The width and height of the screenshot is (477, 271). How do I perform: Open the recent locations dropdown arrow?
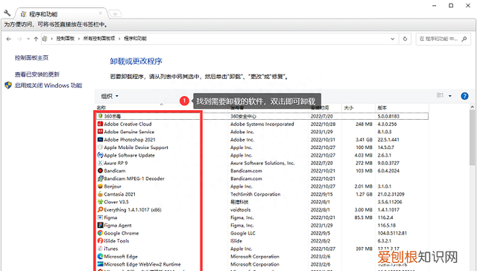[28, 39]
